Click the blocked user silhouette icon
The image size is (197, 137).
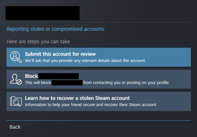16,79
